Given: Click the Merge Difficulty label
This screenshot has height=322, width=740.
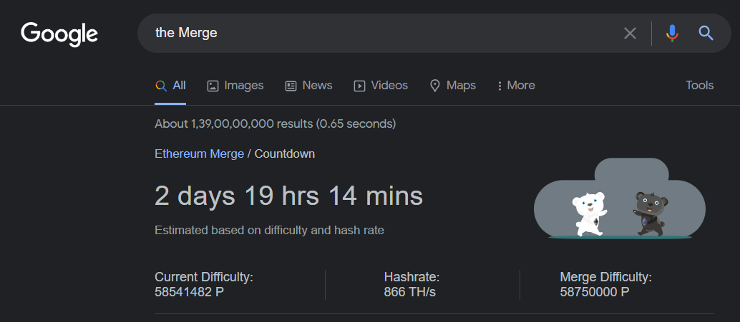Looking at the screenshot, I should (x=606, y=277).
